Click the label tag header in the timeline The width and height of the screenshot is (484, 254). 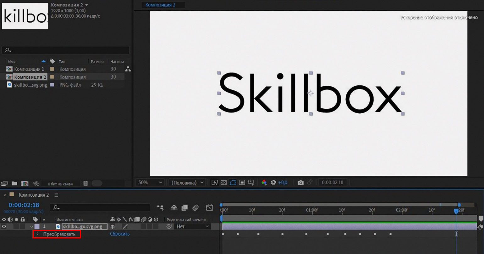(36, 219)
